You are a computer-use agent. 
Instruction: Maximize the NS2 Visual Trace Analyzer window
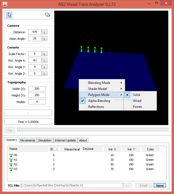(156, 3)
